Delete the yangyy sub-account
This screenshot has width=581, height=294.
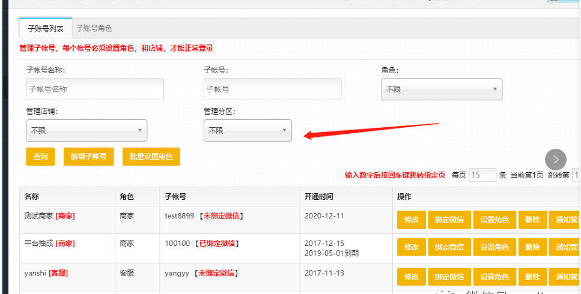pyautogui.click(x=532, y=276)
